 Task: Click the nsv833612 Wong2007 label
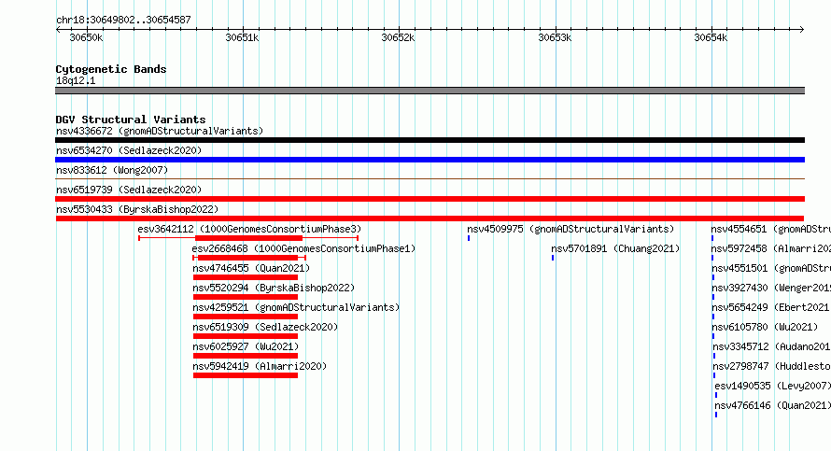[x=112, y=170]
